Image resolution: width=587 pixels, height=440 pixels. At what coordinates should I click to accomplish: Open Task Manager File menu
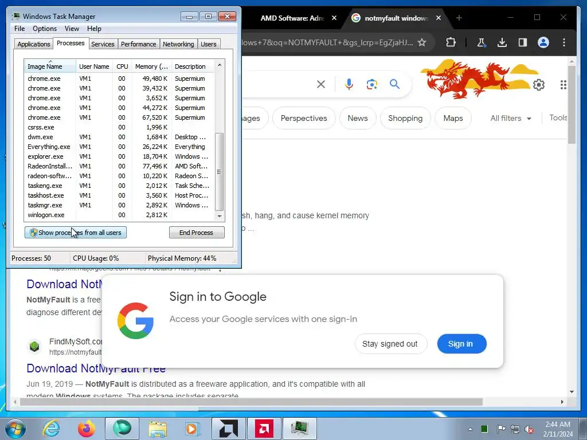click(19, 29)
